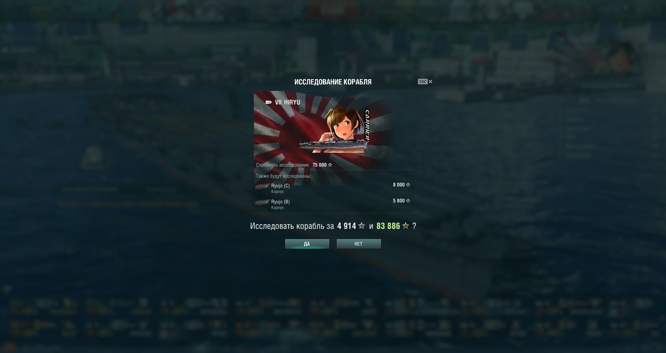The image size is (666, 353).
Task: Click the carrier class icon beside VII HIRYU
Action: (268, 102)
